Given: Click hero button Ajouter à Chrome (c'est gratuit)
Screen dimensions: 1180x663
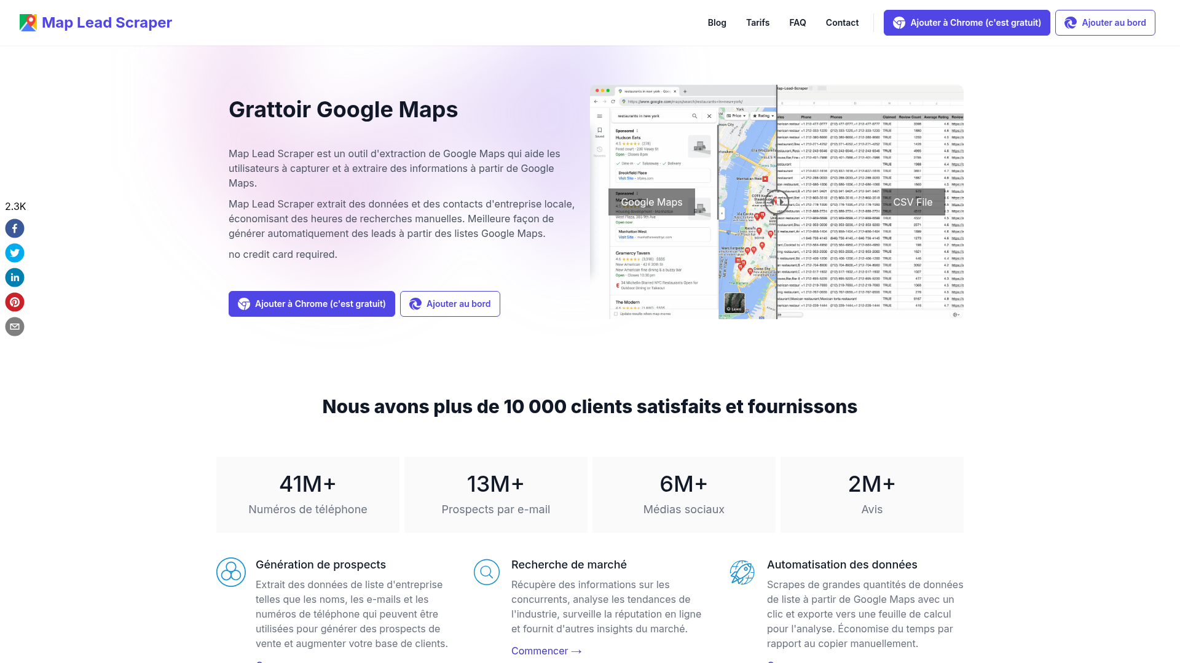Looking at the screenshot, I should click(x=312, y=304).
